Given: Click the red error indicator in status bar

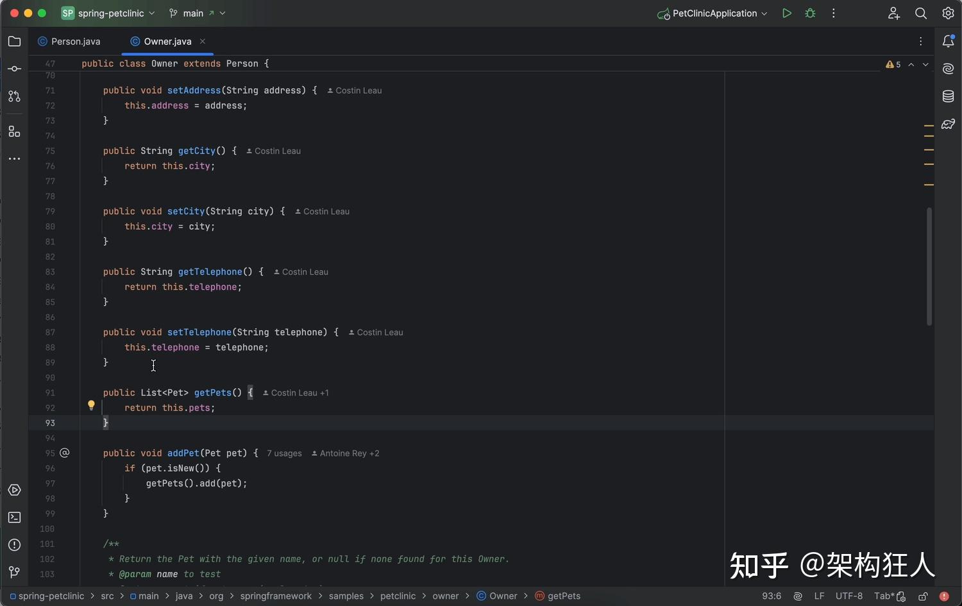Looking at the screenshot, I should point(944,596).
